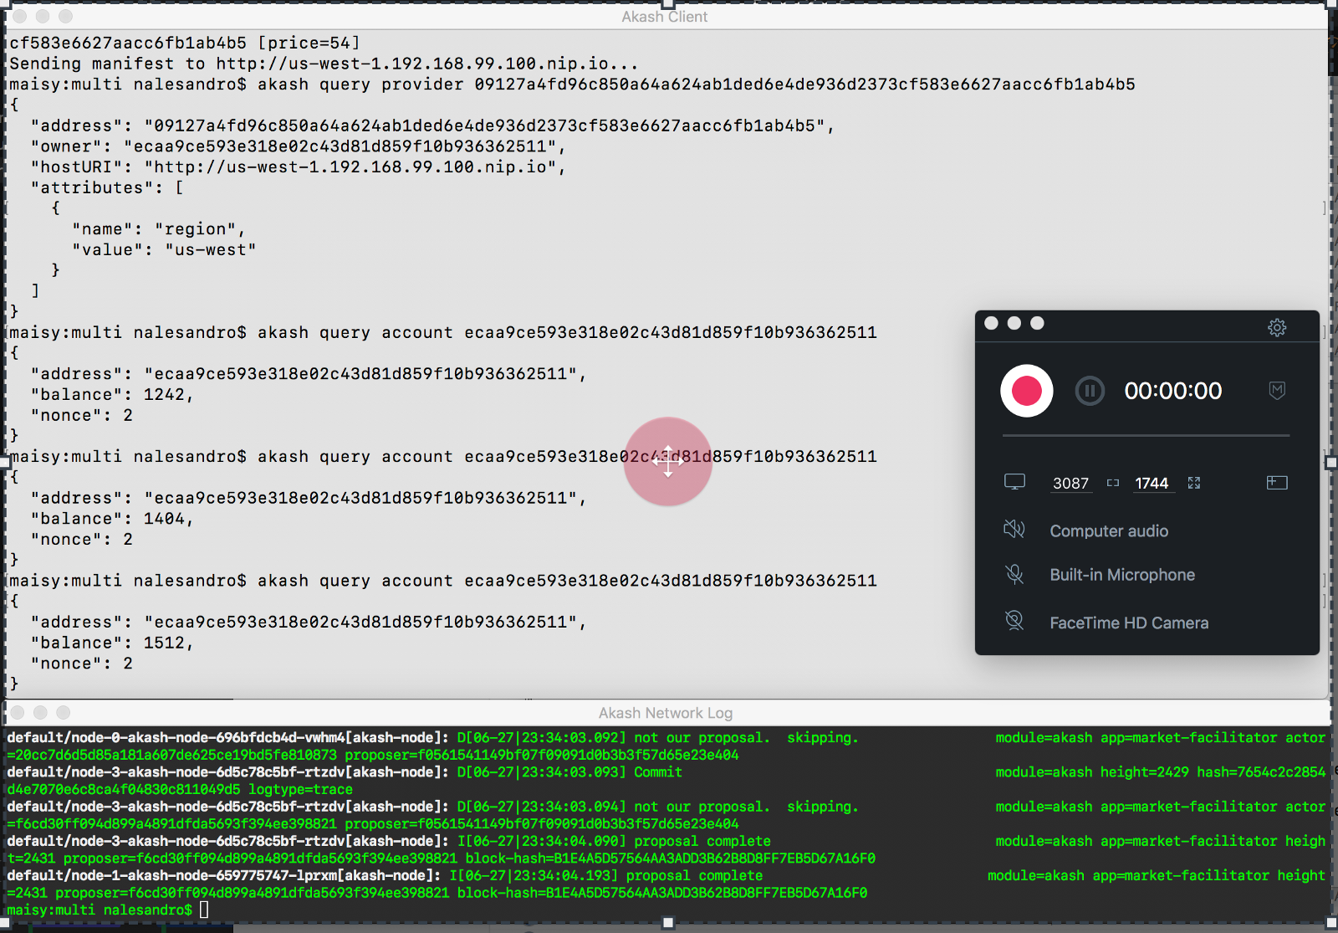Click the Commit log entry from node-3
1338x933 pixels.
[666, 781]
